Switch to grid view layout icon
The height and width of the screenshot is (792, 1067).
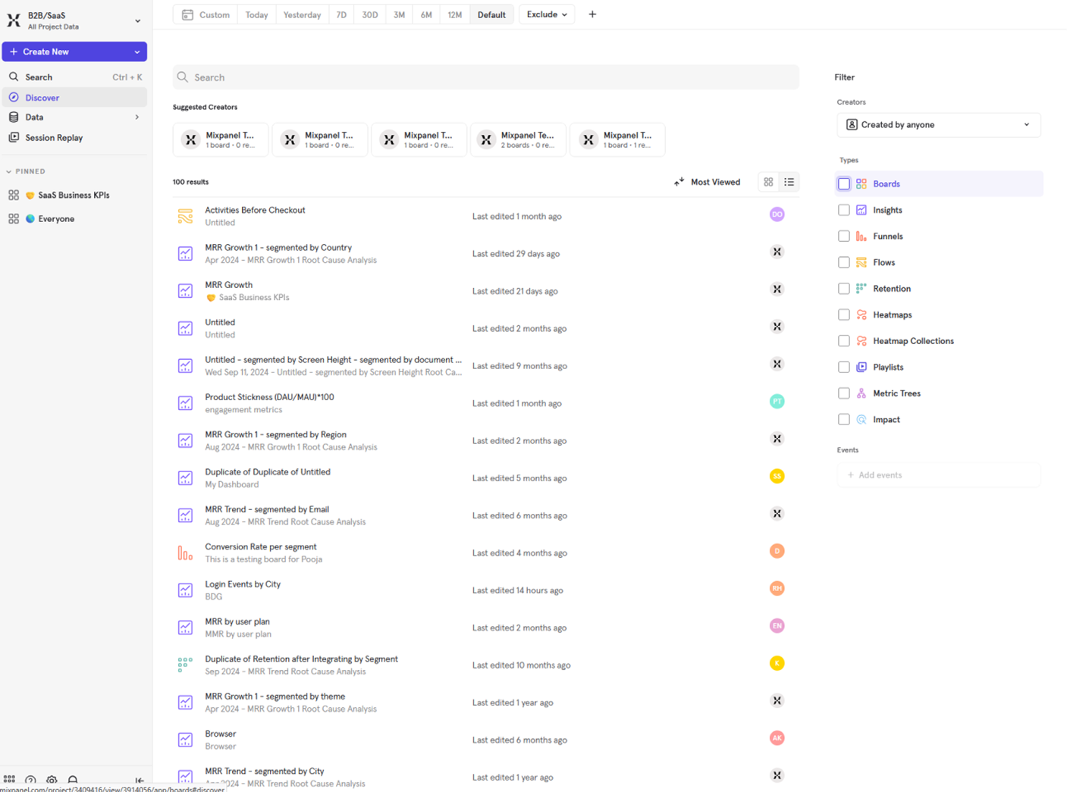[768, 182]
